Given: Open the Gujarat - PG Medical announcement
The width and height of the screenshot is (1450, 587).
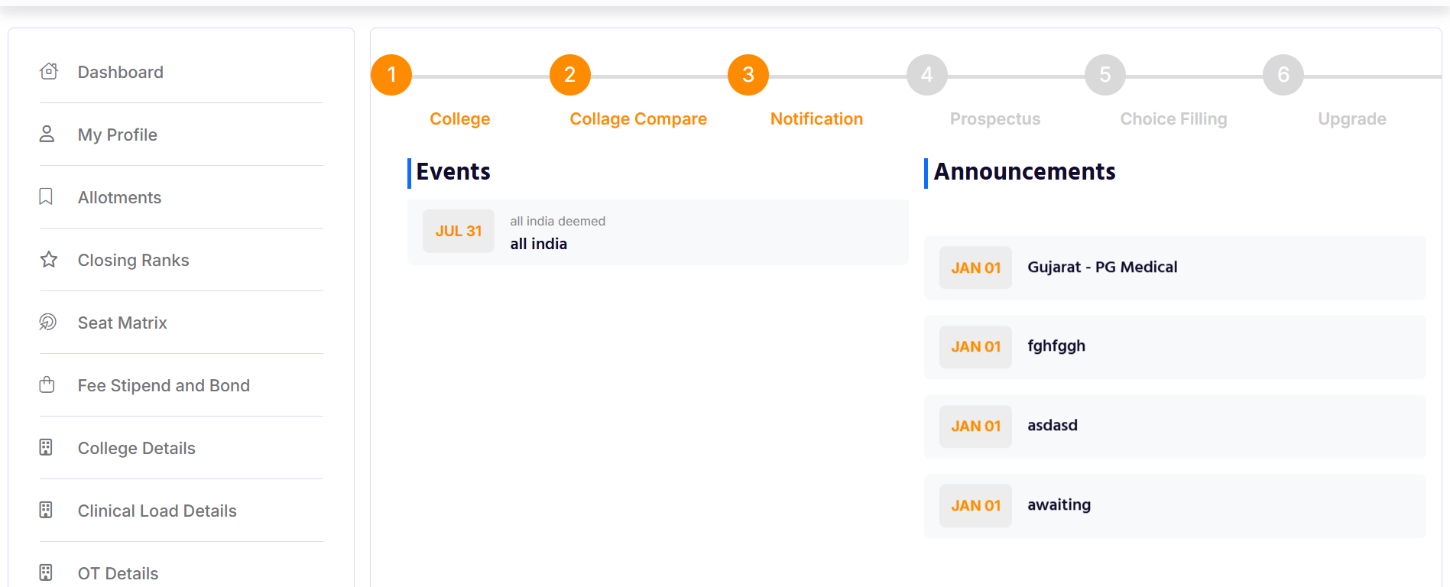Looking at the screenshot, I should pos(1173,268).
